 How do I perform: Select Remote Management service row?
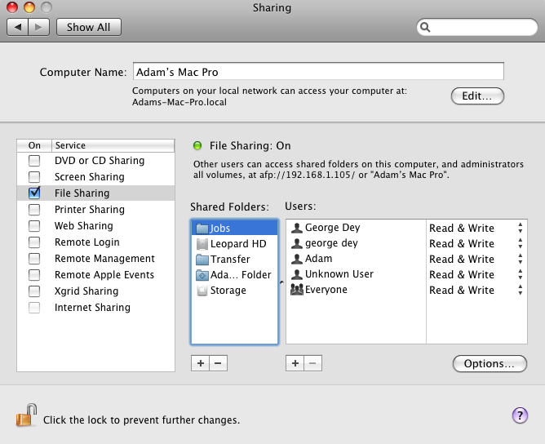coord(95,259)
